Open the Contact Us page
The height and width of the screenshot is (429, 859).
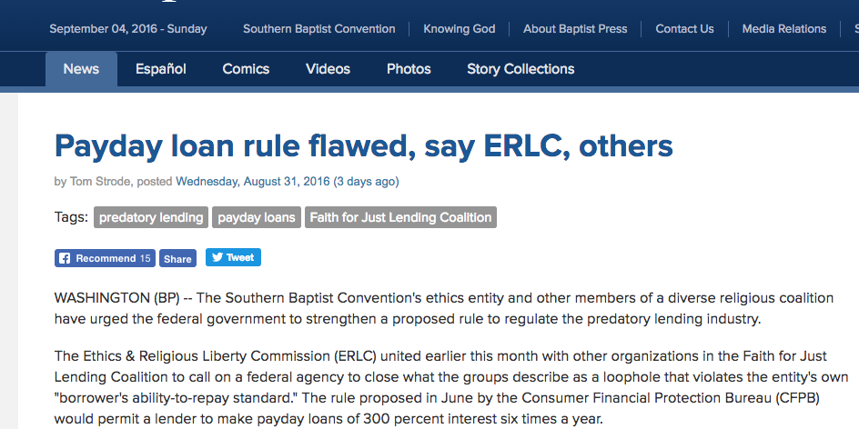(x=684, y=29)
